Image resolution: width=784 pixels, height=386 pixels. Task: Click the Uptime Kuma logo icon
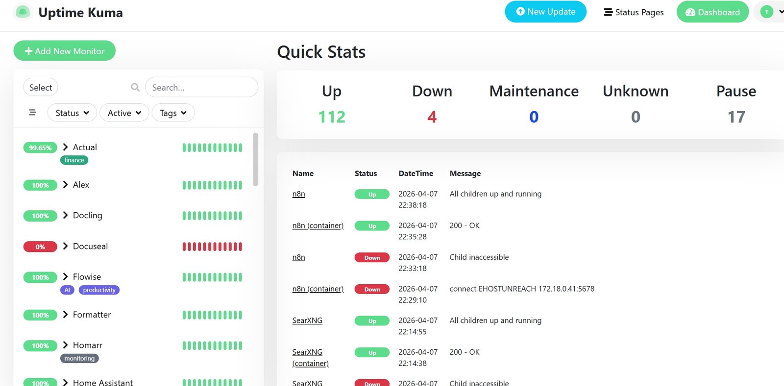[x=23, y=12]
